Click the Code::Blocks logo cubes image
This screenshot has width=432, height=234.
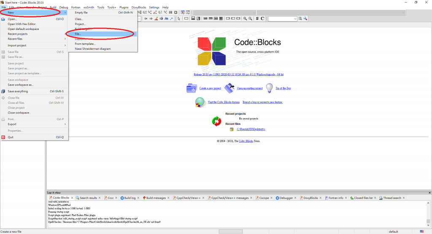[212, 51]
